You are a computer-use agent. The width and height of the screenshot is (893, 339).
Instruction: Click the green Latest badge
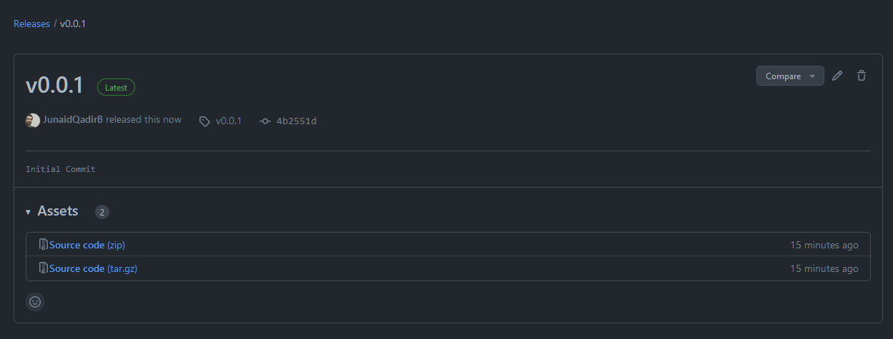pyautogui.click(x=116, y=87)
